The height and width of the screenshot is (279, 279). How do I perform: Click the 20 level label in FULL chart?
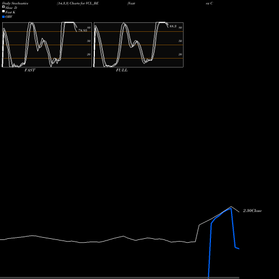click(180, 54)
